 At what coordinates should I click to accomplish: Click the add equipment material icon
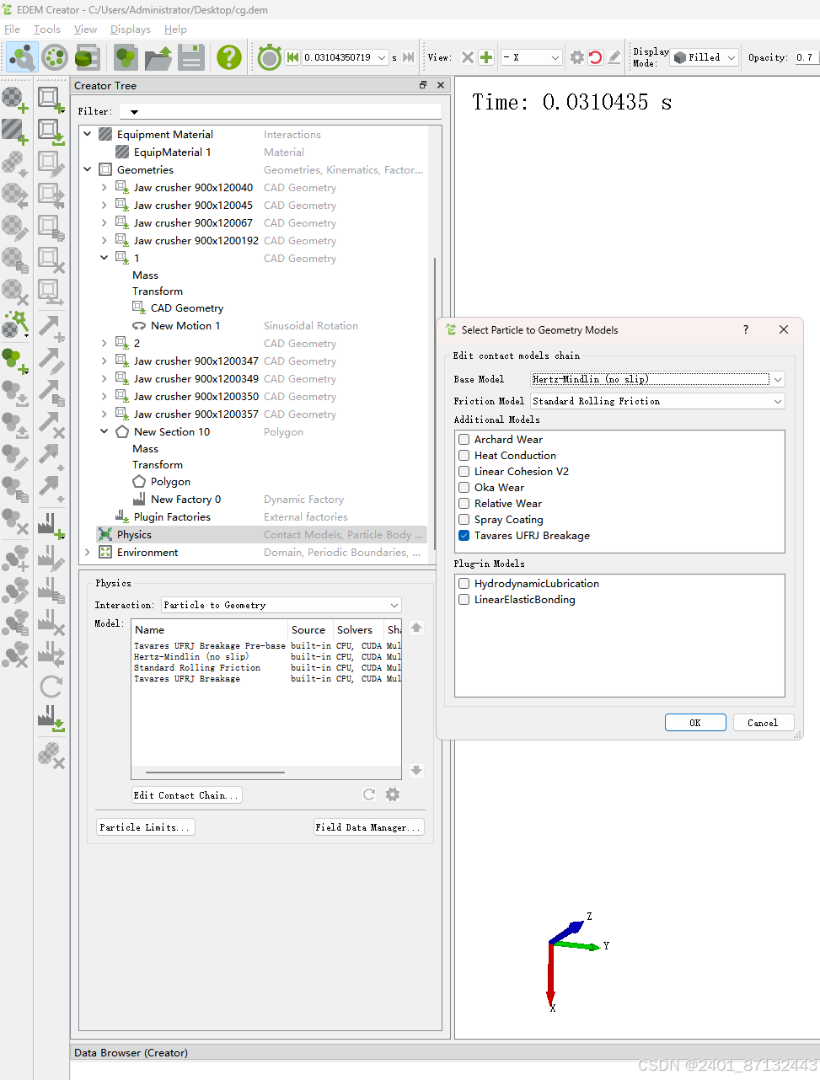(x=14, y=131)
